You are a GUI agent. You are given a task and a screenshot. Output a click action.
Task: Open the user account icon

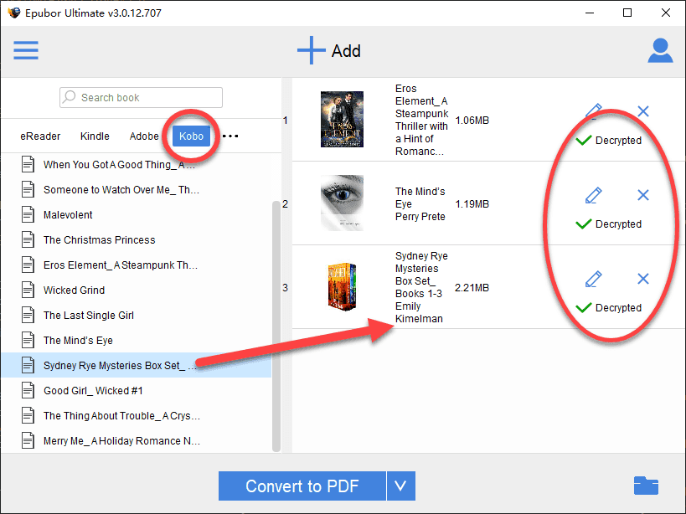click(x=660, y=51)
